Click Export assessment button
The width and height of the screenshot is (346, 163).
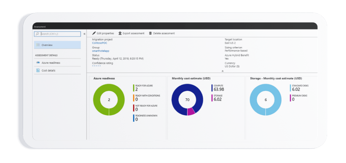[x=131, y=33]
